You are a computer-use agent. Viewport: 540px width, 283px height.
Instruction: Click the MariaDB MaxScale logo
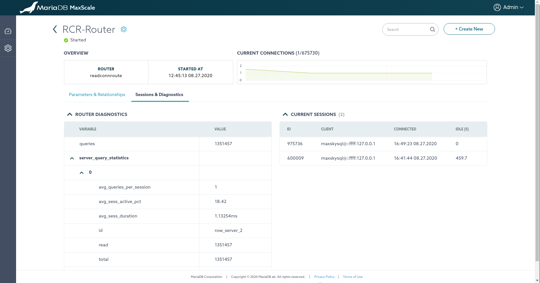pyautogui.click(x=58, y=7)
